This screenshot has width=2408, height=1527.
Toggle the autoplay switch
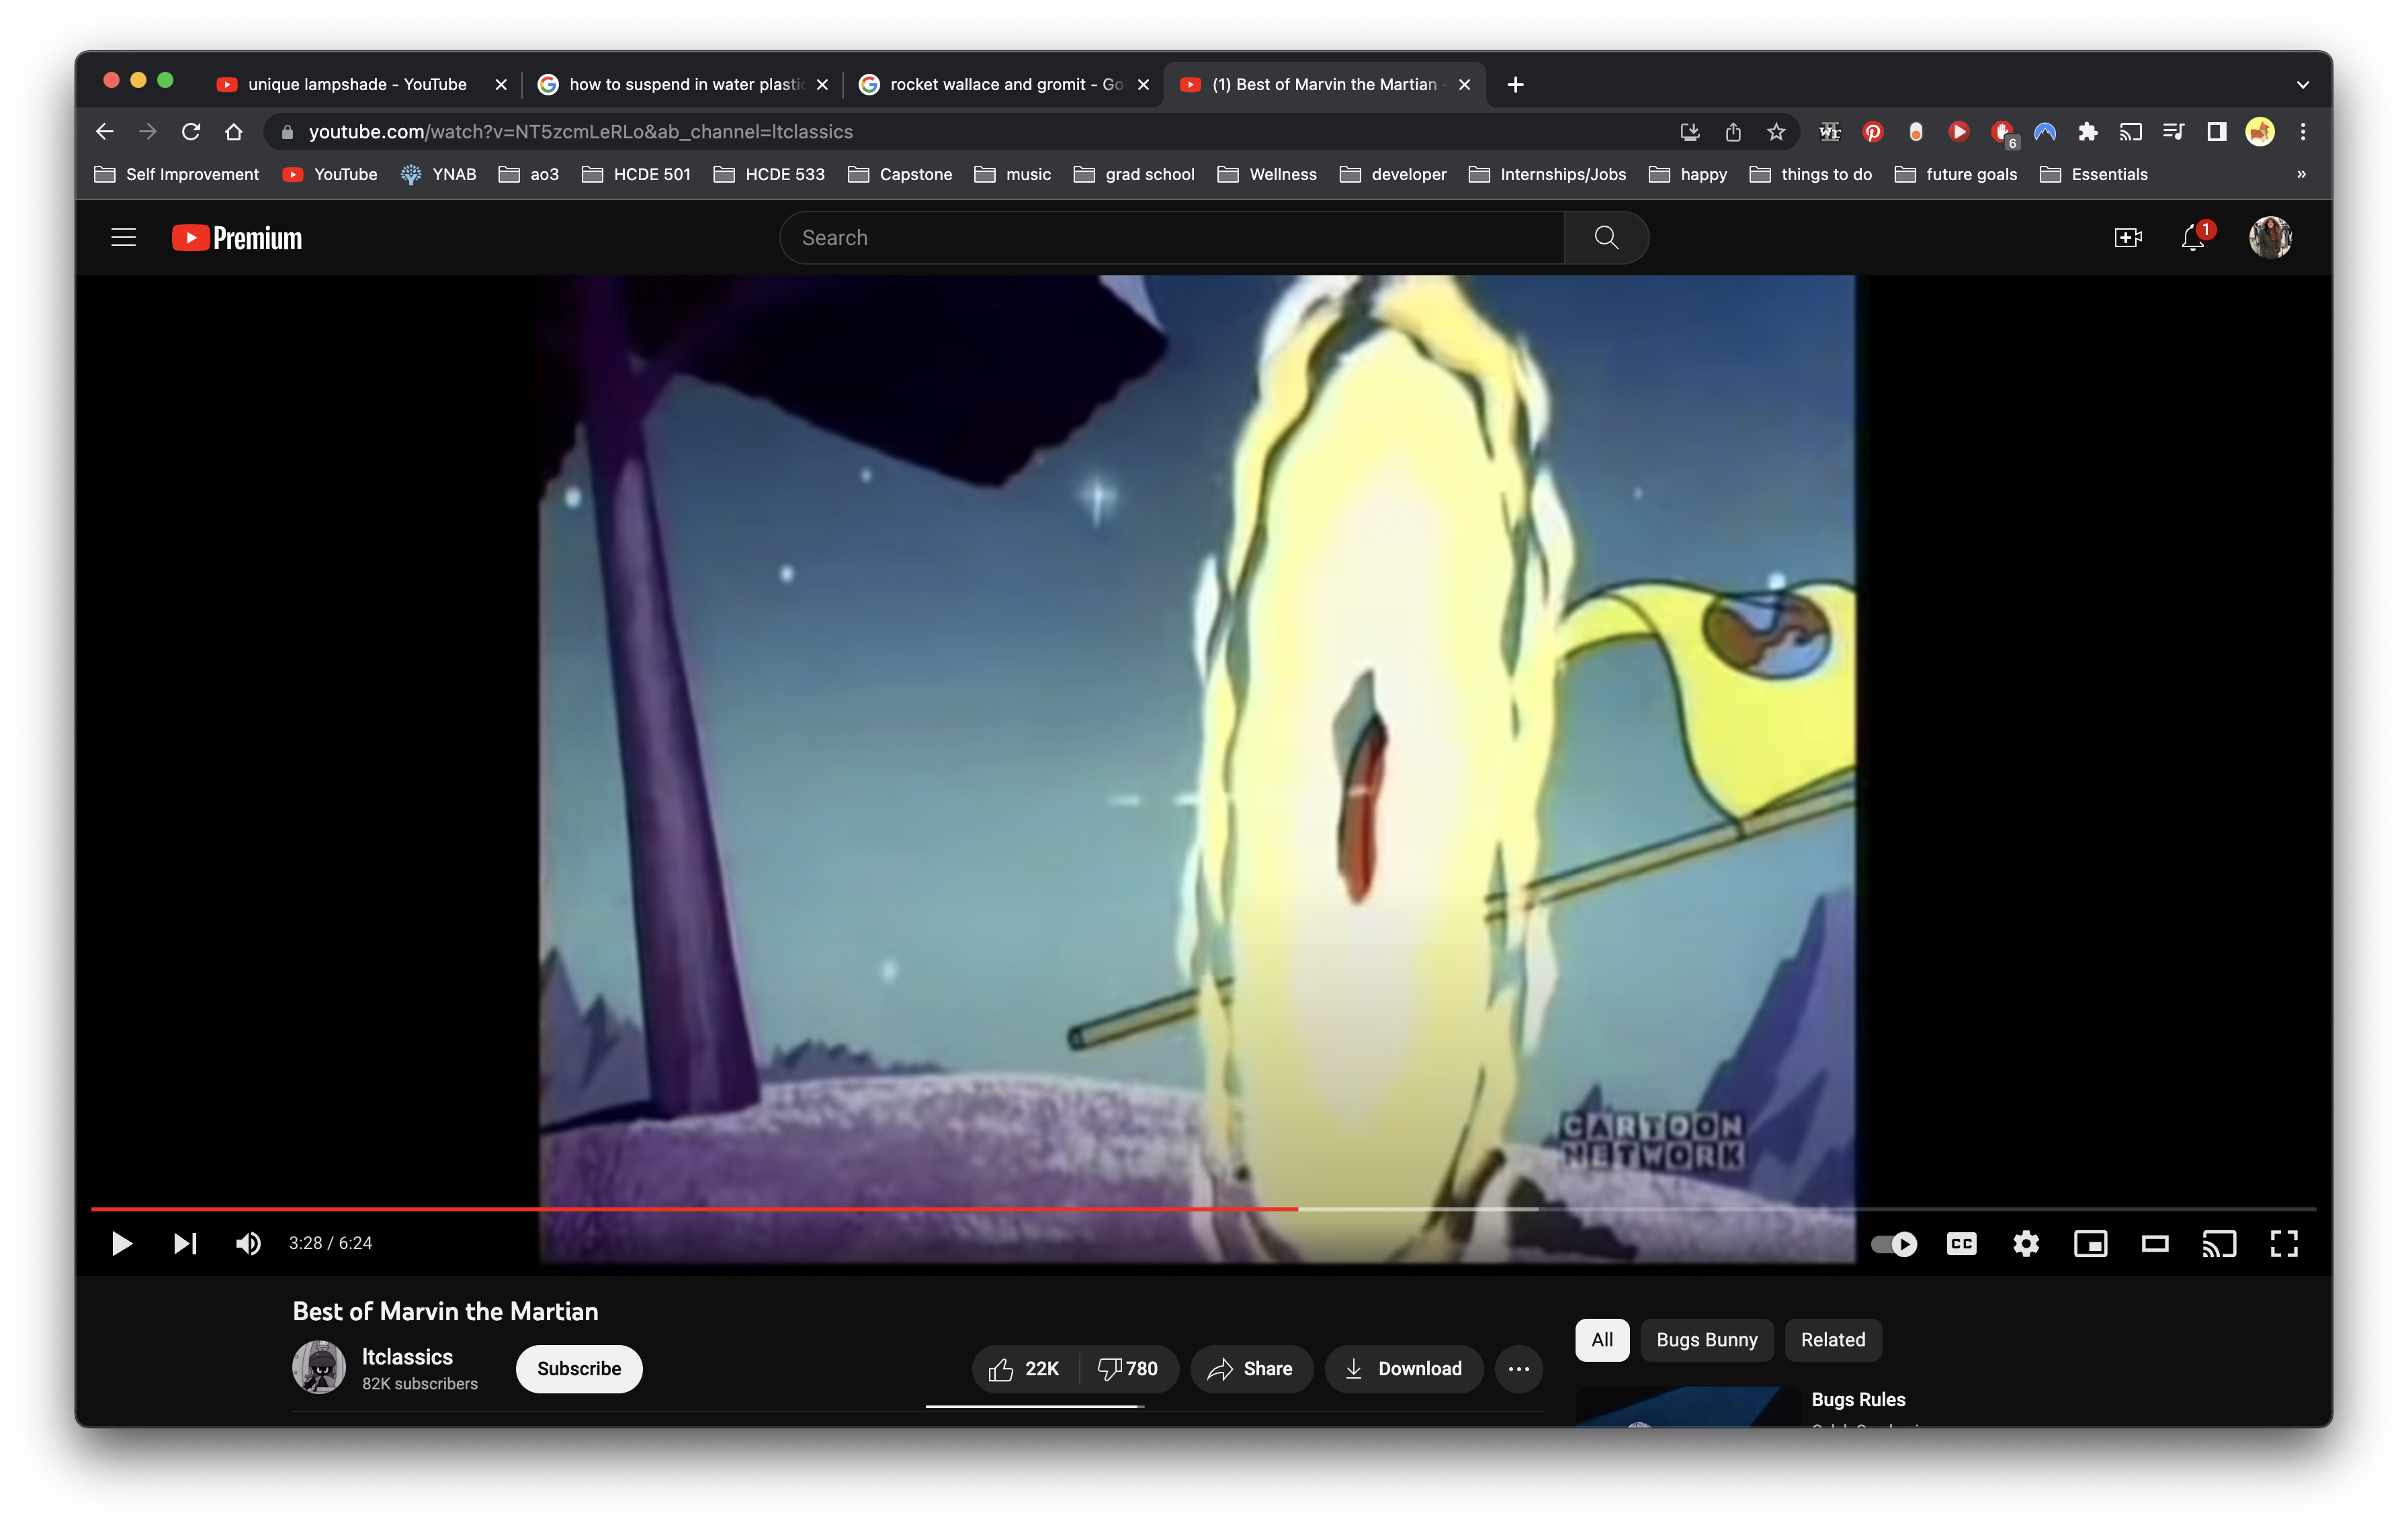pos(1893,1243)
